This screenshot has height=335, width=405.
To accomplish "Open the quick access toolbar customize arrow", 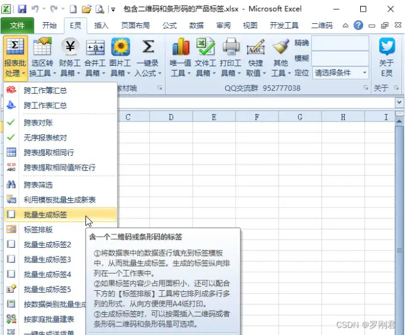I will (113, 10).
